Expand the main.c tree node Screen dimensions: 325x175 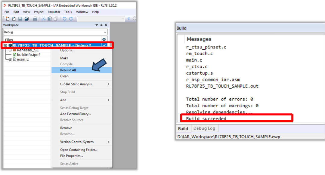(10, 59)
